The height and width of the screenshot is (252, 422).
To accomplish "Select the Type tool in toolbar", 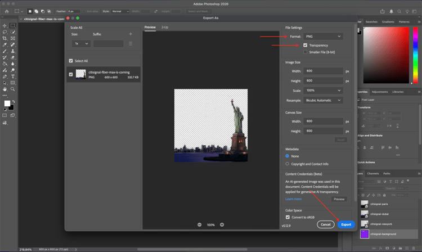I will 13,76.
